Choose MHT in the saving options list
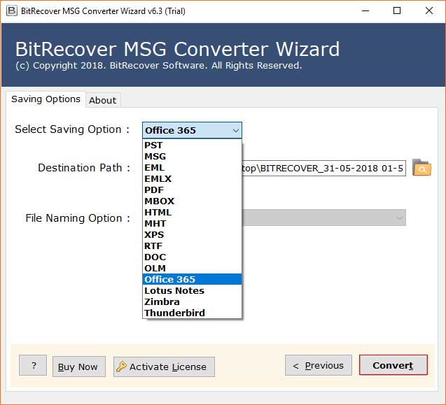 point(192,223)
